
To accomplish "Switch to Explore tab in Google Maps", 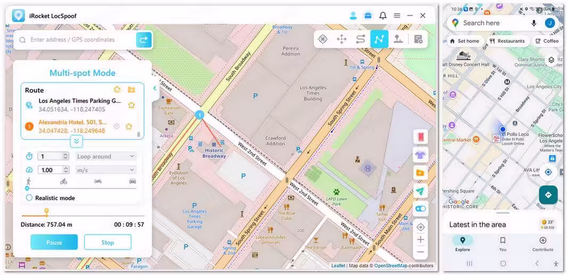I will click(x=463, y=244).
